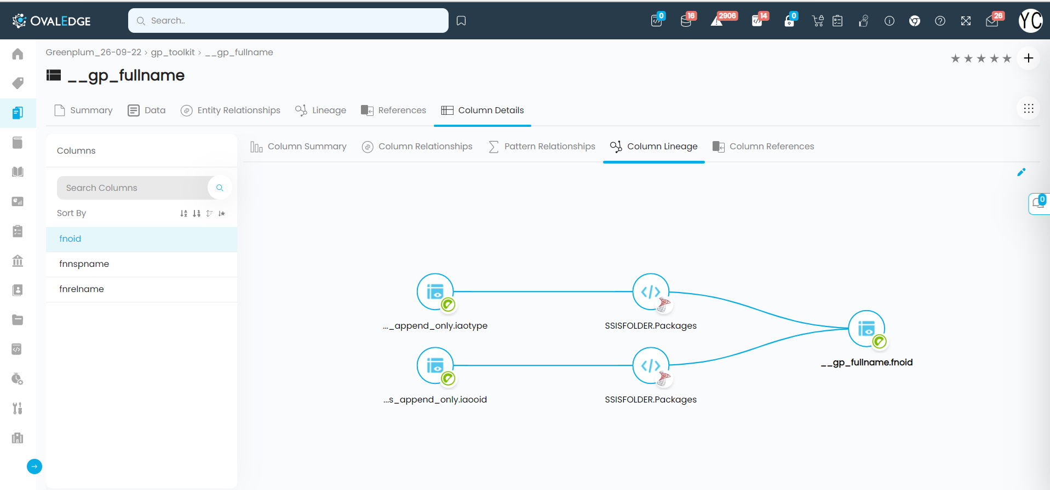The width and height of the screenshot is (1050, 490).
Task: Click the plus button near star ratings
Action: [x=1028, y=58]
